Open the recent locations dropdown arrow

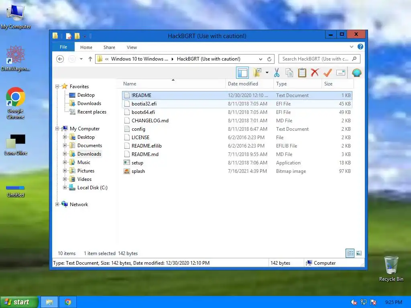(81, 59)
